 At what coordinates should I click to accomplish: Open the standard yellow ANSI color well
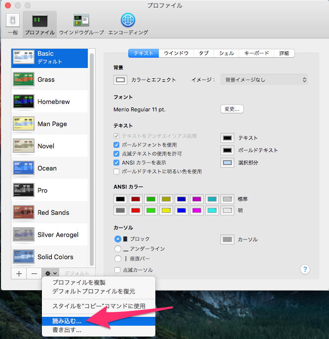166,199
